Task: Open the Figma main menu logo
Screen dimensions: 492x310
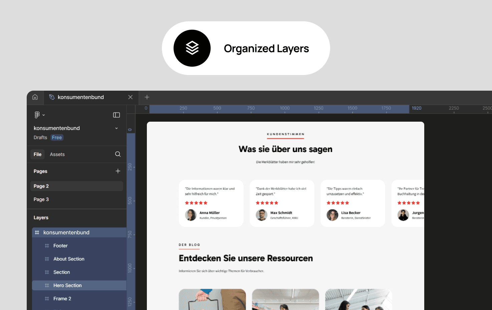Action: (37, 115)
